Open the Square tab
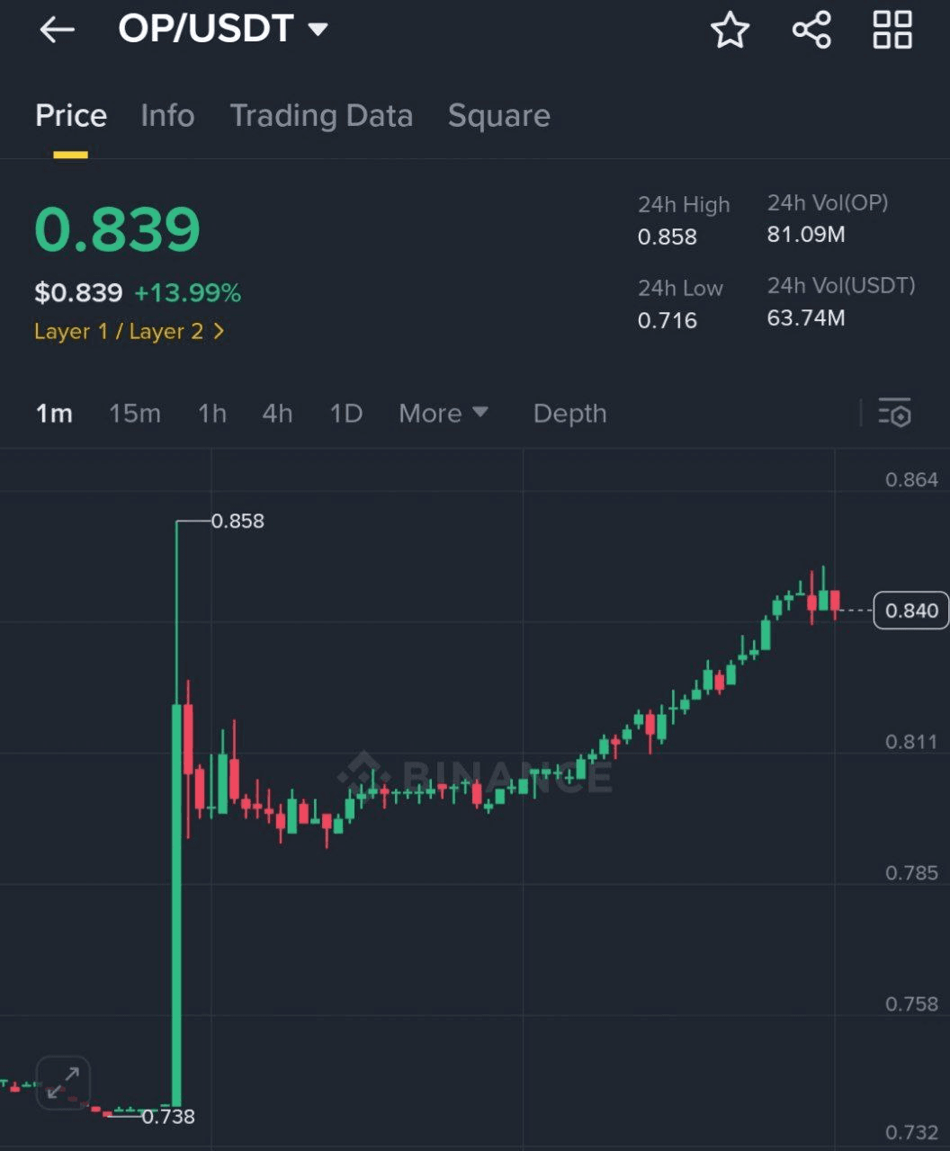This screenshot has height=1151, width=950. click(498, 116)
